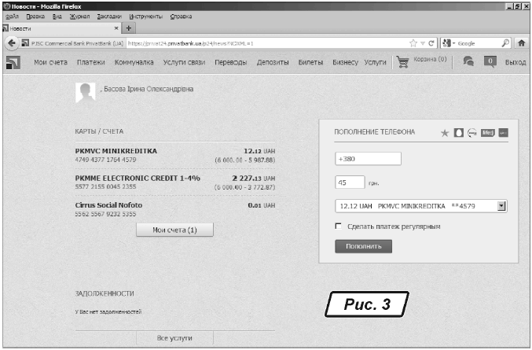The height and width of the screenshot is (350, 532).
Task: Open the shopping cart Корзина icon
Action: 403,61
